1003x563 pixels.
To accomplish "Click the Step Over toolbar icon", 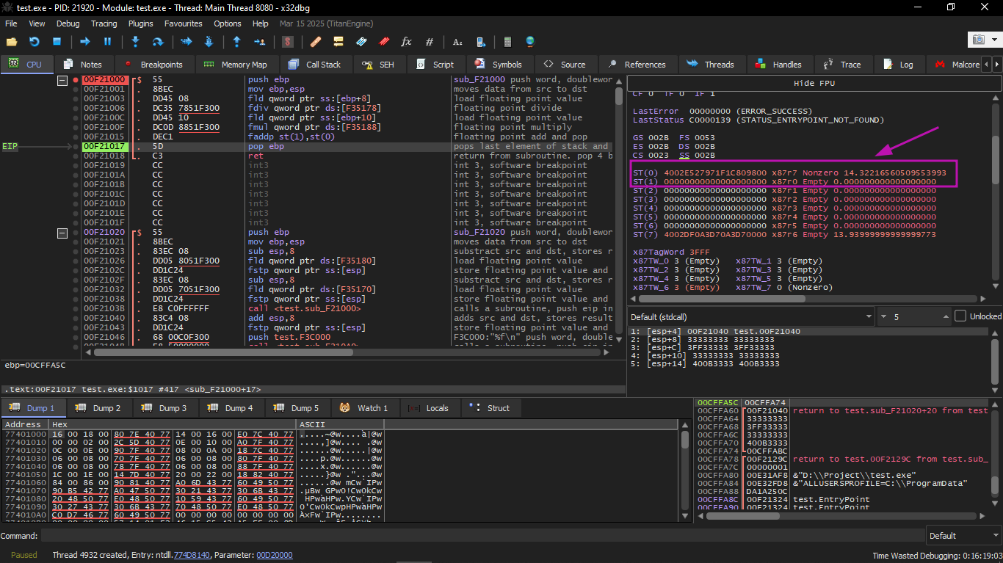I will pyautogui.click(x=157, y=42).
